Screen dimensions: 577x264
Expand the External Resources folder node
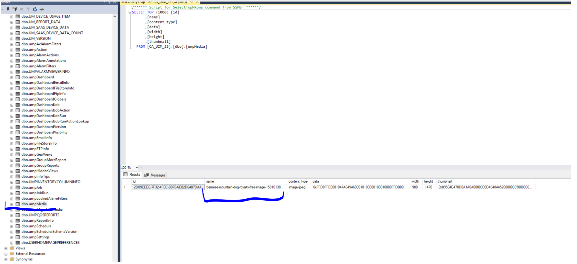click(6, 254)
